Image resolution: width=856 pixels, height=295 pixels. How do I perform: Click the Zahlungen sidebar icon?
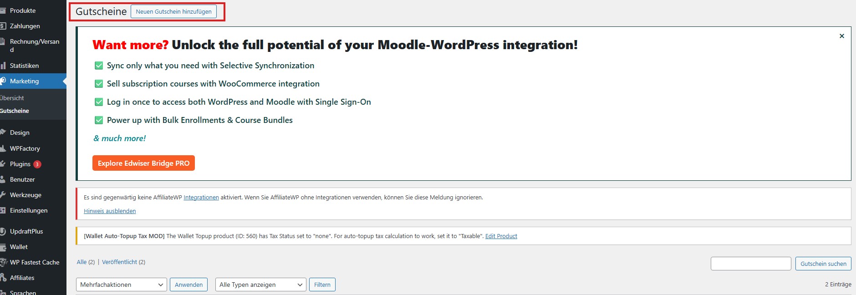(3, 26)
